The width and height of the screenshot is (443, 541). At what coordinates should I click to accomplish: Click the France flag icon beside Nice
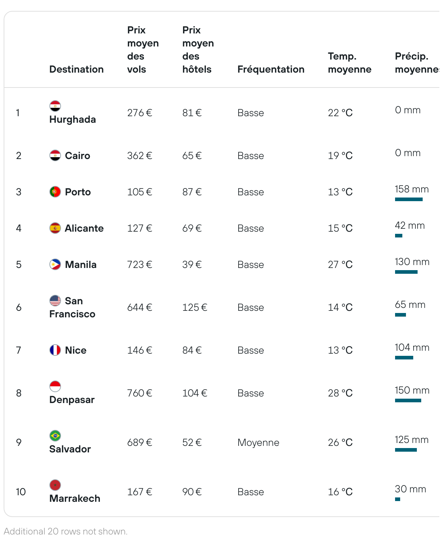click(55, 350)
